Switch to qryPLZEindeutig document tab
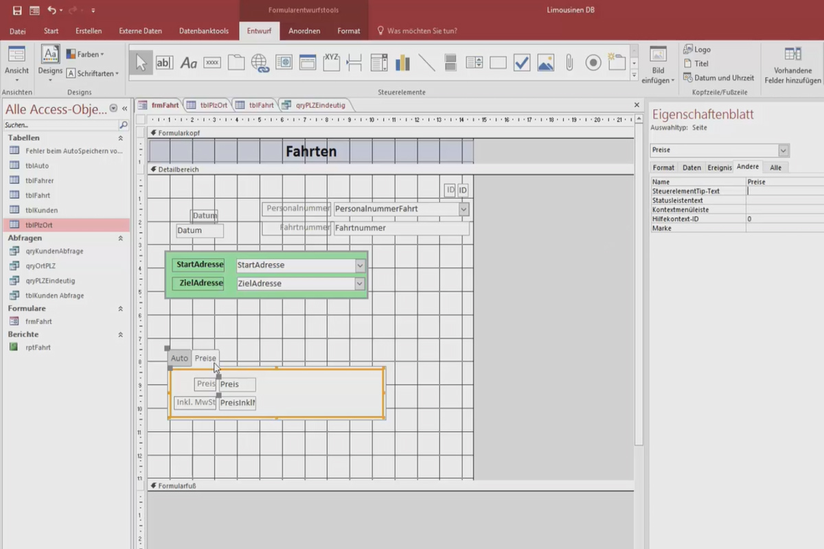The height and width of the screenshot is (549, 824). coord(314,105)
